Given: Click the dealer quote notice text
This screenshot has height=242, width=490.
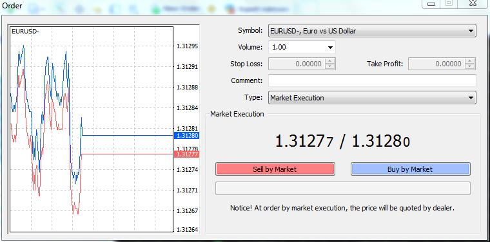Looking at the screenshot, I should (342, 208).
